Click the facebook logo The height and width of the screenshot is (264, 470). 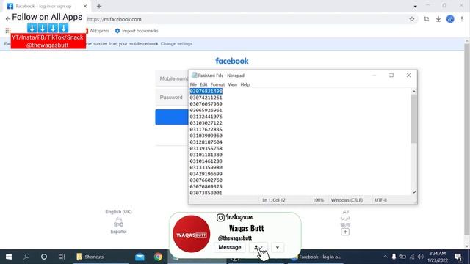pyautogui.click(x=232, y=61)
